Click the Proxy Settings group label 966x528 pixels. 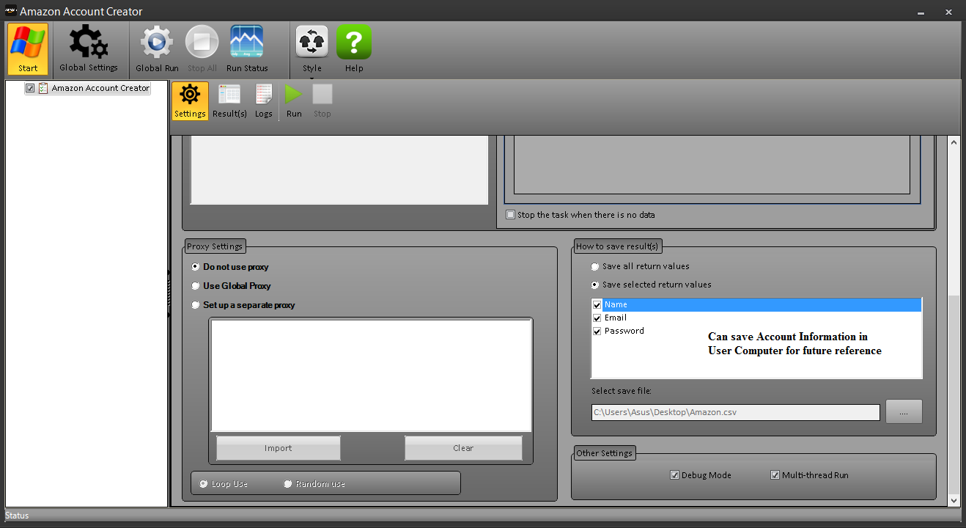(x=214, y=246)
